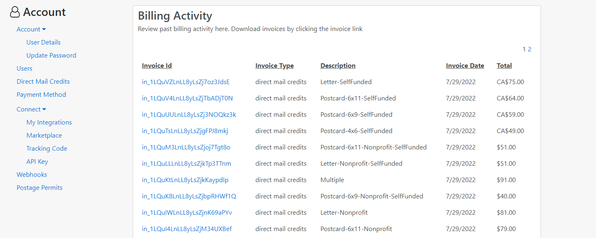Screen dimensions: 596x238
Task: Open Tracking Code page
Action: (47, 149)
